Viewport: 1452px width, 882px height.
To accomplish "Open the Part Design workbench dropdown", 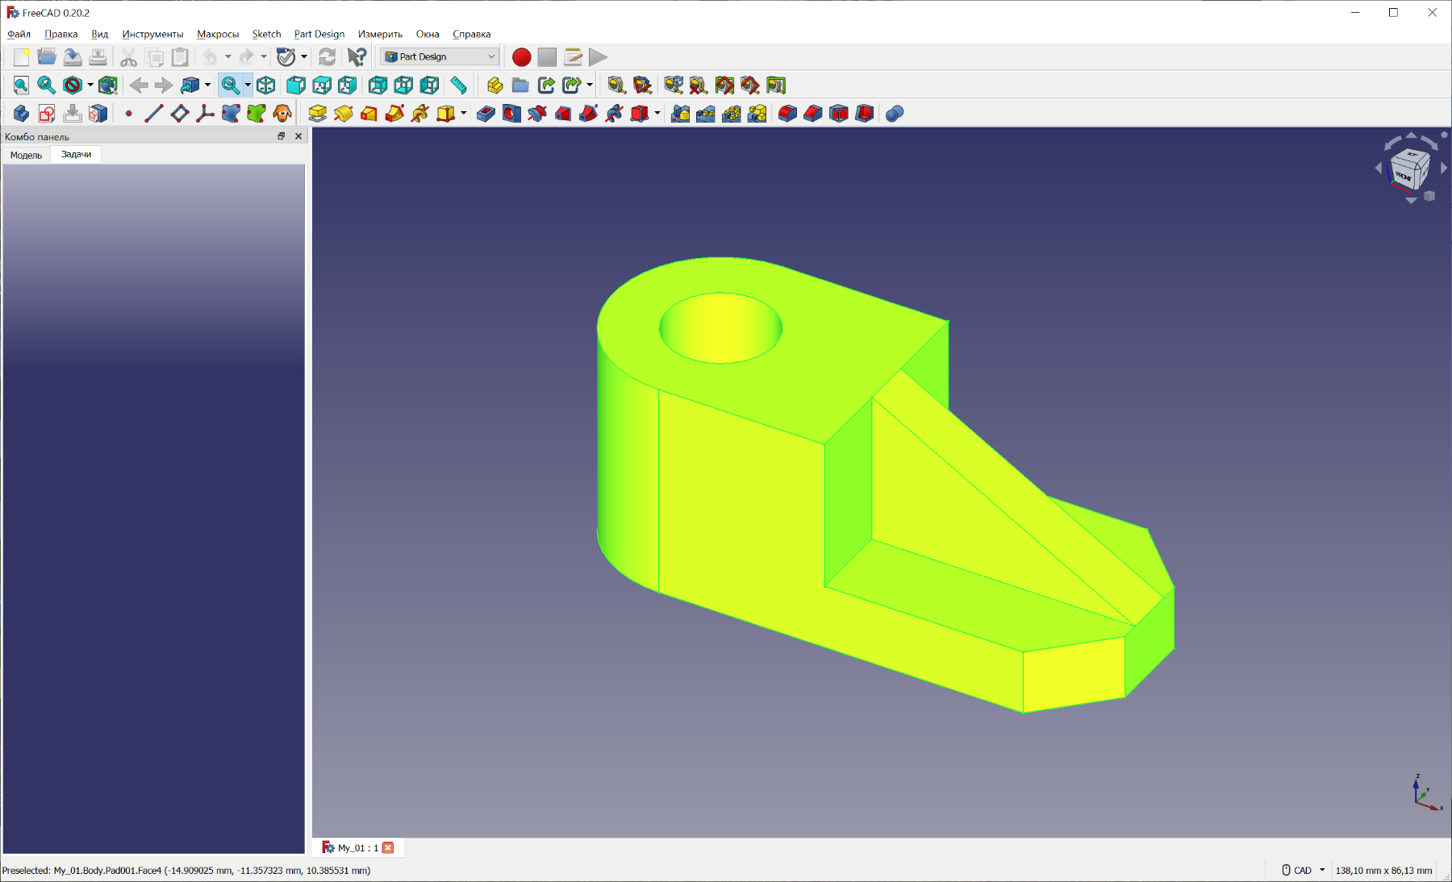I will (440, 56).
